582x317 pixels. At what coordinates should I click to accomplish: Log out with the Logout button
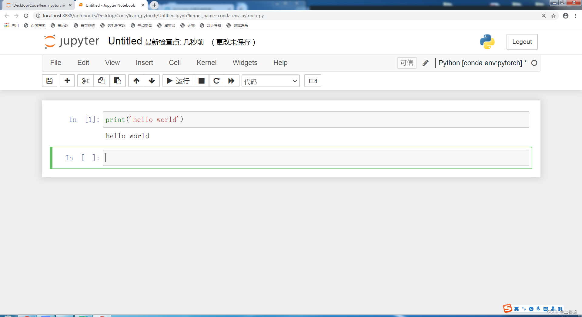coord(522,42)
